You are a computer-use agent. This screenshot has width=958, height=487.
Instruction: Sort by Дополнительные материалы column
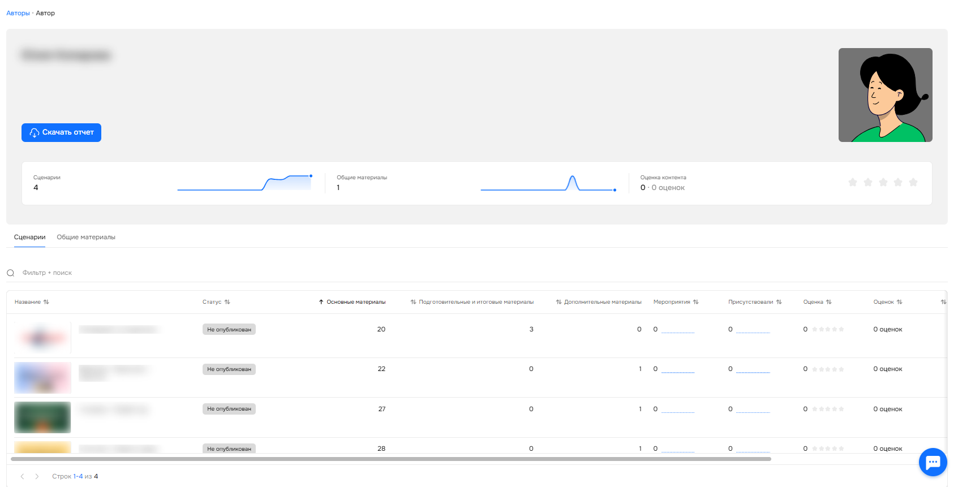(x=599, y=302)
